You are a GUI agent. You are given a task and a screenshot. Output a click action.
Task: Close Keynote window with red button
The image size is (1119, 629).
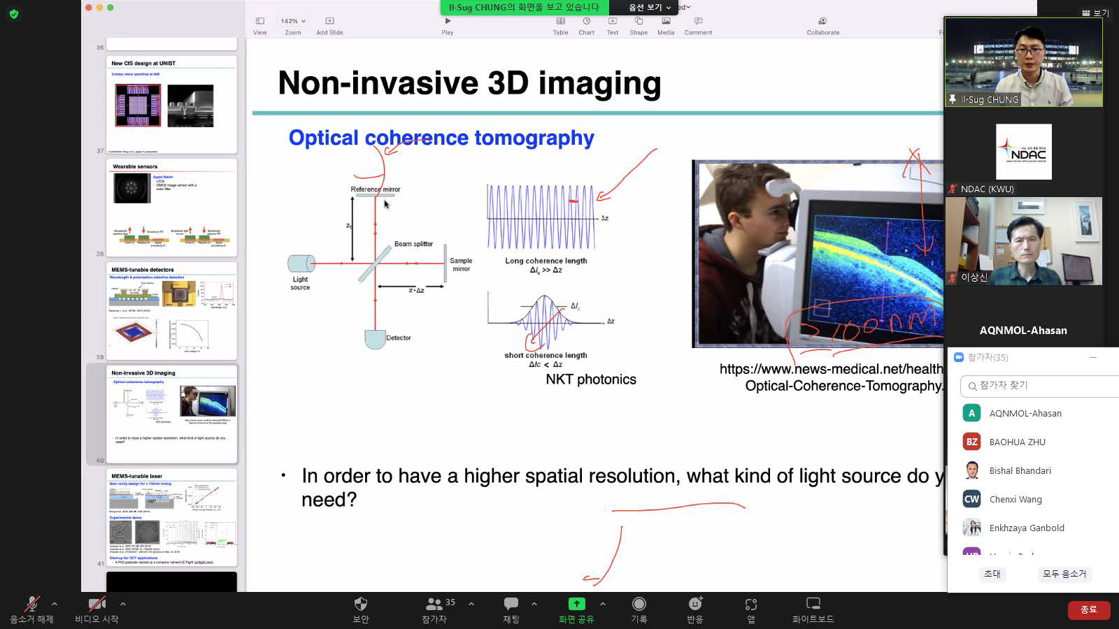pyautogui.click(x=88, y=7)
